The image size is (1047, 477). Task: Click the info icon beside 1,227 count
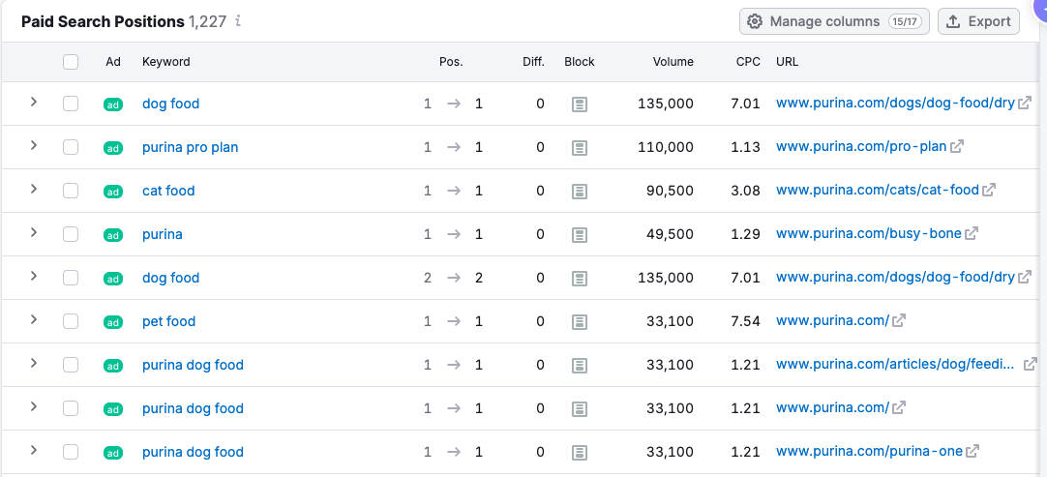click(238, 21)
